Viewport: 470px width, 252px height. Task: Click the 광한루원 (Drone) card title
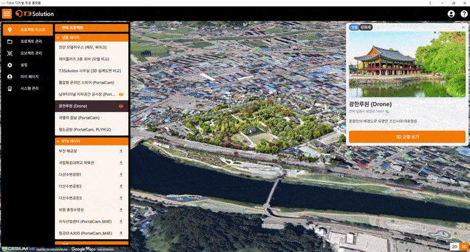[x=370, y=104]
